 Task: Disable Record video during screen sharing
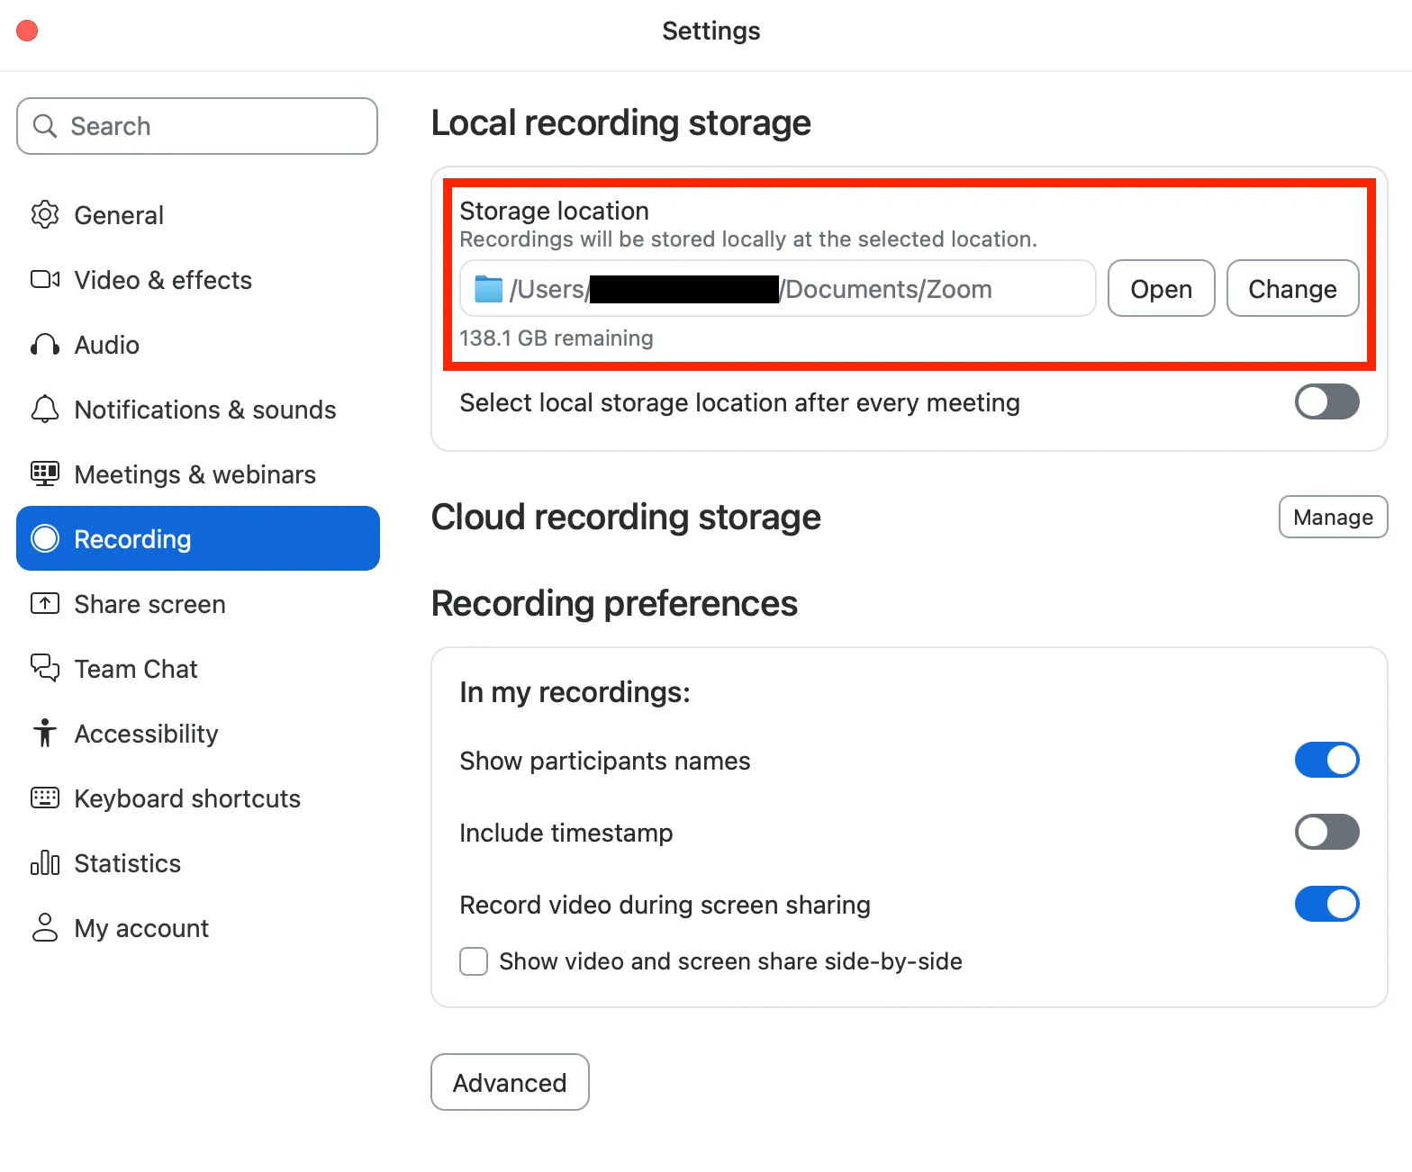point(1326,904)
